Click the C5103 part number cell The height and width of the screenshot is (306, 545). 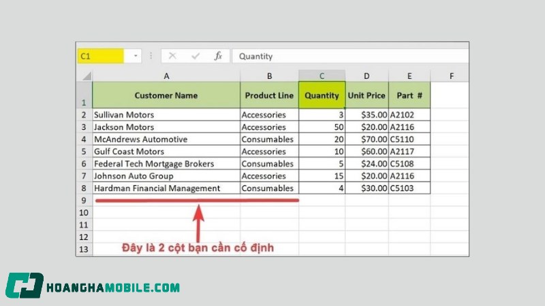click(x=409, y=188)
